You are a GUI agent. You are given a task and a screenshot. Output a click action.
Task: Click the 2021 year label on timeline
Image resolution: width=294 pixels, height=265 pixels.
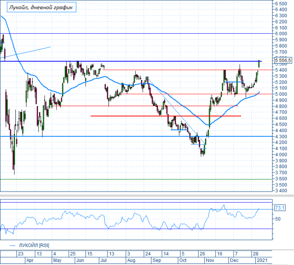pos(262,260)
